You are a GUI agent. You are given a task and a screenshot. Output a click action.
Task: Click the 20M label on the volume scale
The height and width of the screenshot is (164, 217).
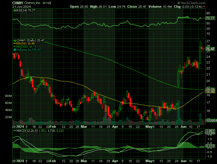(8, 117)
